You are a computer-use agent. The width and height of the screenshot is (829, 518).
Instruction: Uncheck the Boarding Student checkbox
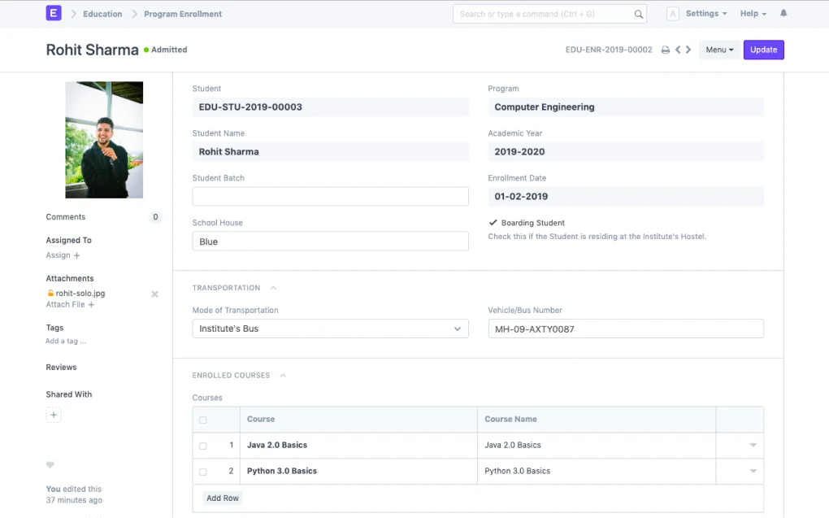[492, 221]
